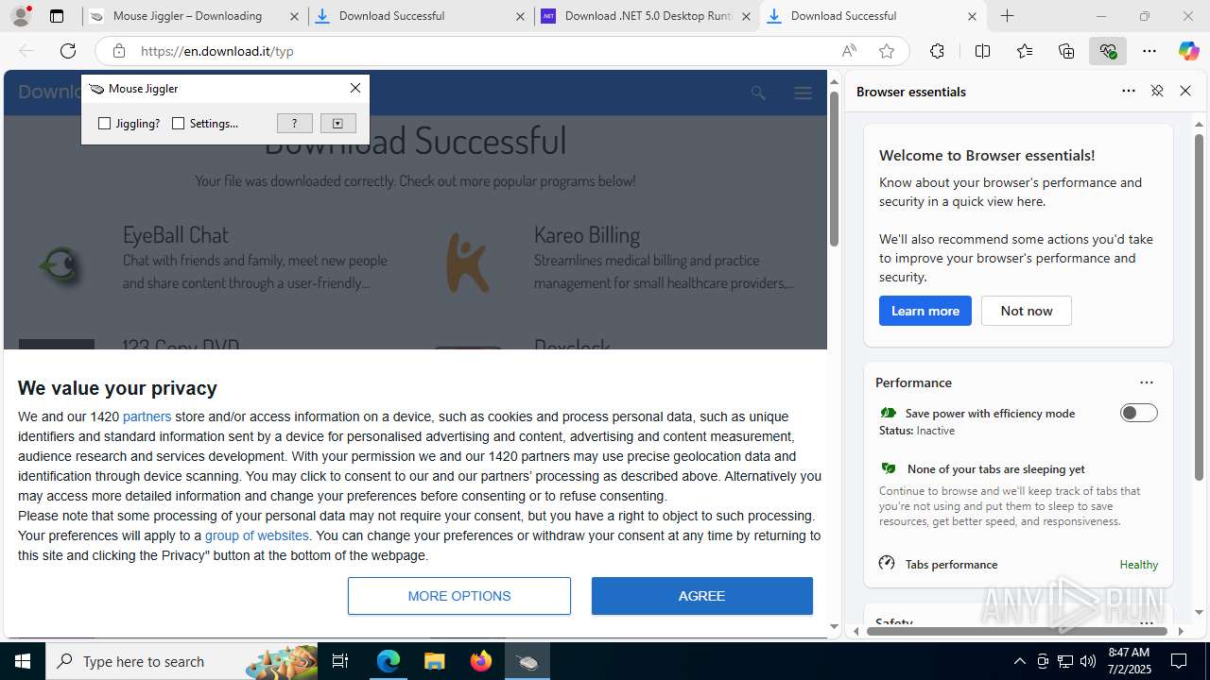Open the Kareo Billing program icon
Screen dimensions: 1210x680
click(x=468, y=263)
